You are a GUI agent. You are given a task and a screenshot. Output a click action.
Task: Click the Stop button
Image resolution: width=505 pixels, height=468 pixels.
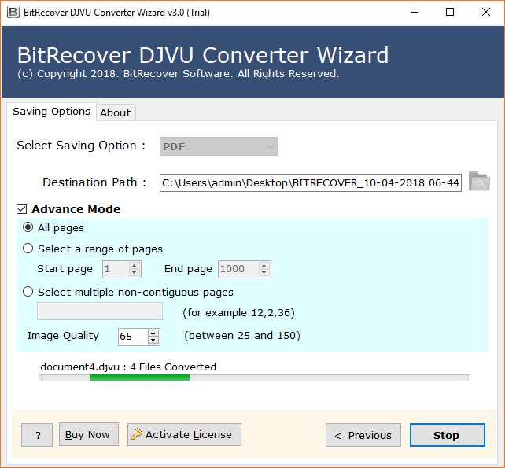447,435
